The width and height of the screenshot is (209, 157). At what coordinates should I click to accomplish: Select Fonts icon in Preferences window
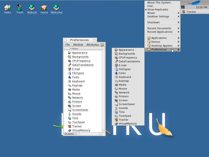(x=69, y=77)
